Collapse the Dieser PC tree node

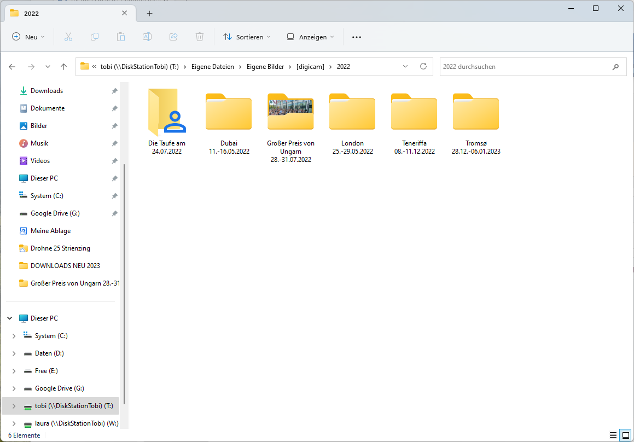pos(10,318)
